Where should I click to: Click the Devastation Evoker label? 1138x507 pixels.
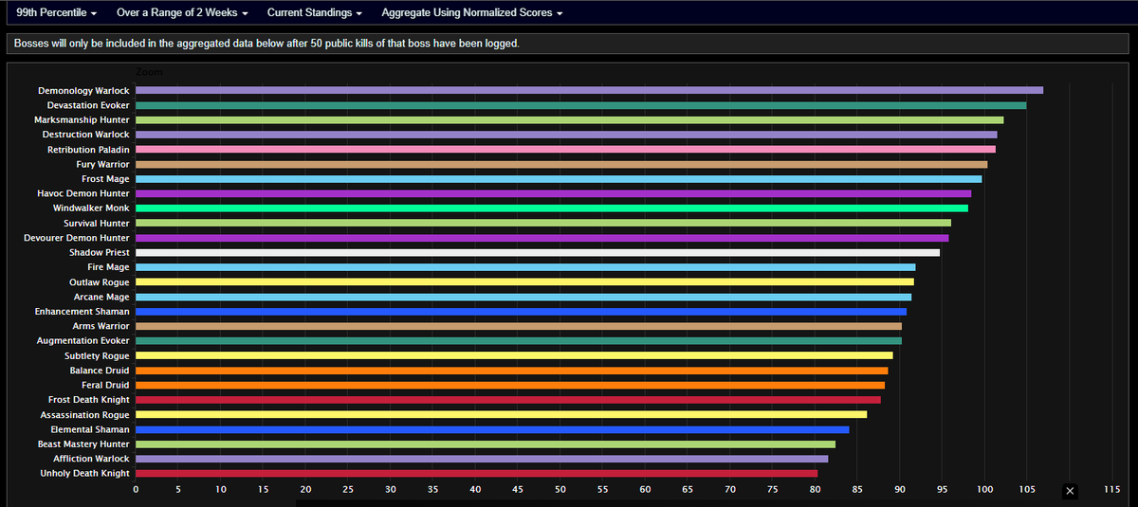tap(88, 105)
